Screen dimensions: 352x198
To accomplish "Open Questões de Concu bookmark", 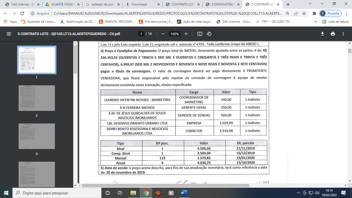I will pyautogui.click(x=38, y=22).
